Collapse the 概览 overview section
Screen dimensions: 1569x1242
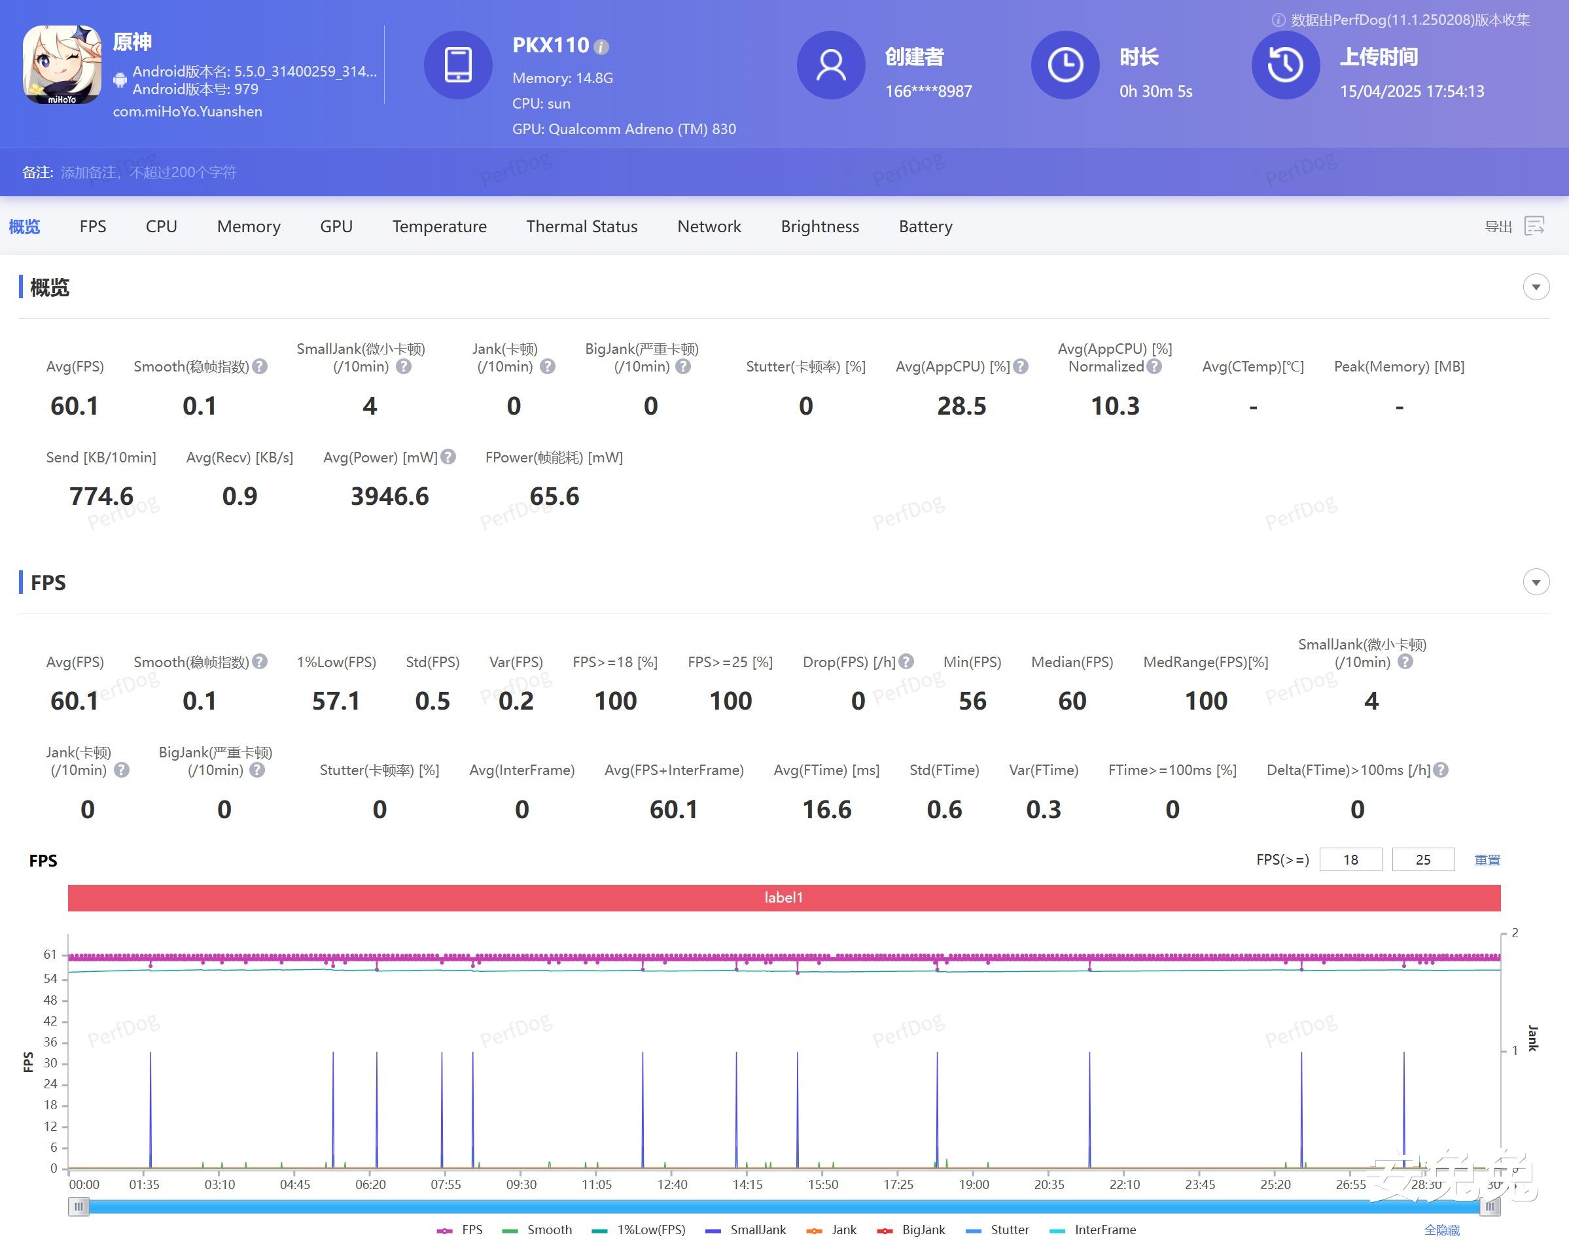click(x=1536, y=287)
